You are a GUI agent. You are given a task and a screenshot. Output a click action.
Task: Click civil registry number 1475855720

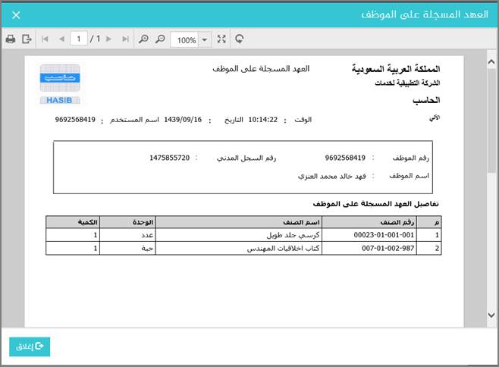tap(170, 158)
